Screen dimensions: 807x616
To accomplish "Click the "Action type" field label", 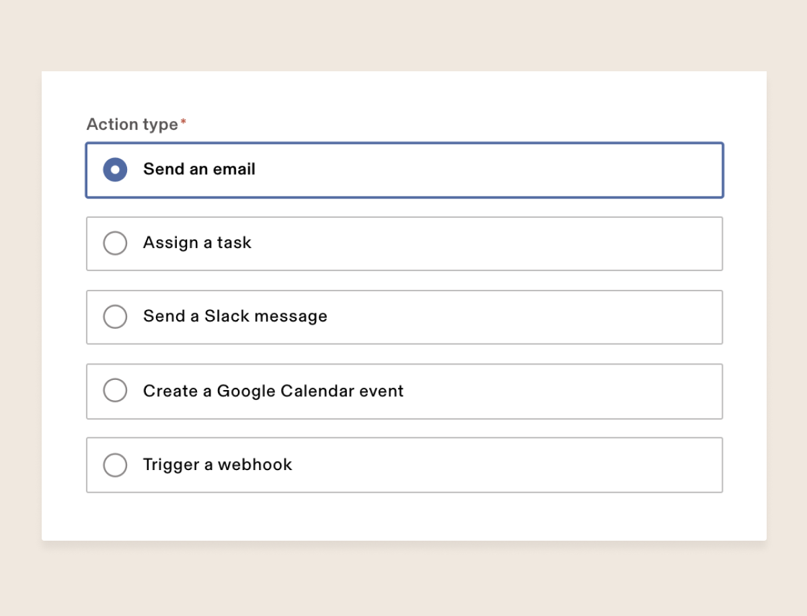I will [x=132, y=124].
